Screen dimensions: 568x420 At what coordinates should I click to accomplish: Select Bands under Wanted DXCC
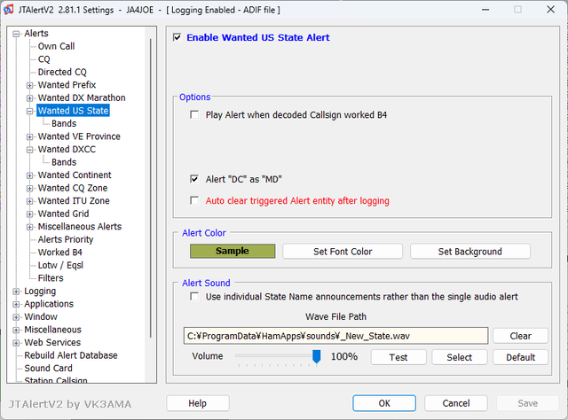(x=64, y=162)
